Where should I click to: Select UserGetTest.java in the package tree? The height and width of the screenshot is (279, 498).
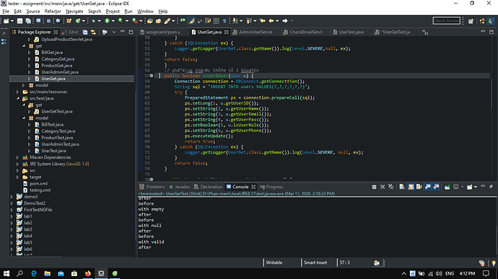pos(57,112)
